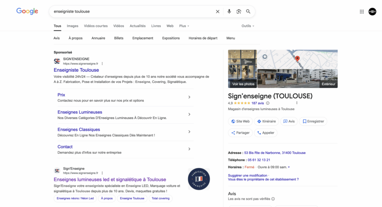Select the Annuaire filter chip
Image resolution: width=382 pixels, height=207 pixels.
pos(98,38)
